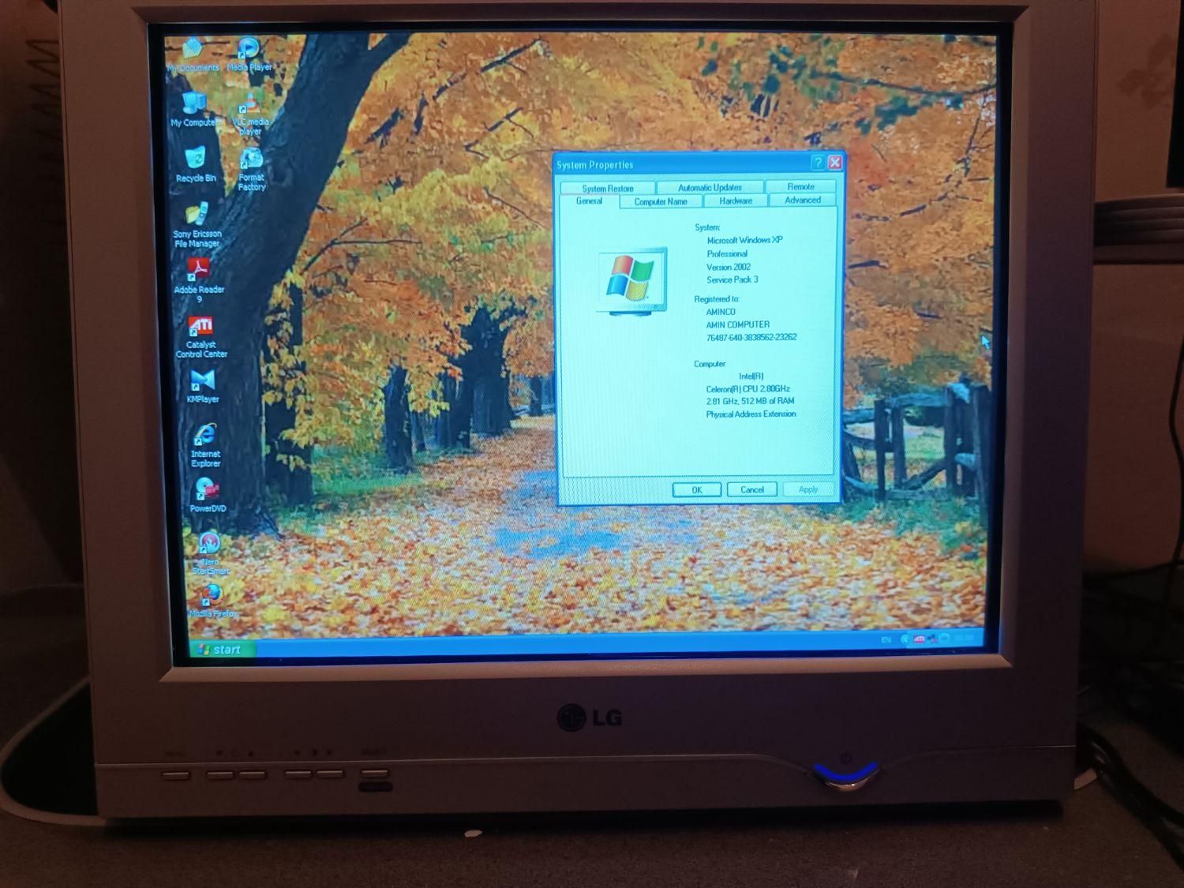Close the System Properties dialog

(835, 163)
